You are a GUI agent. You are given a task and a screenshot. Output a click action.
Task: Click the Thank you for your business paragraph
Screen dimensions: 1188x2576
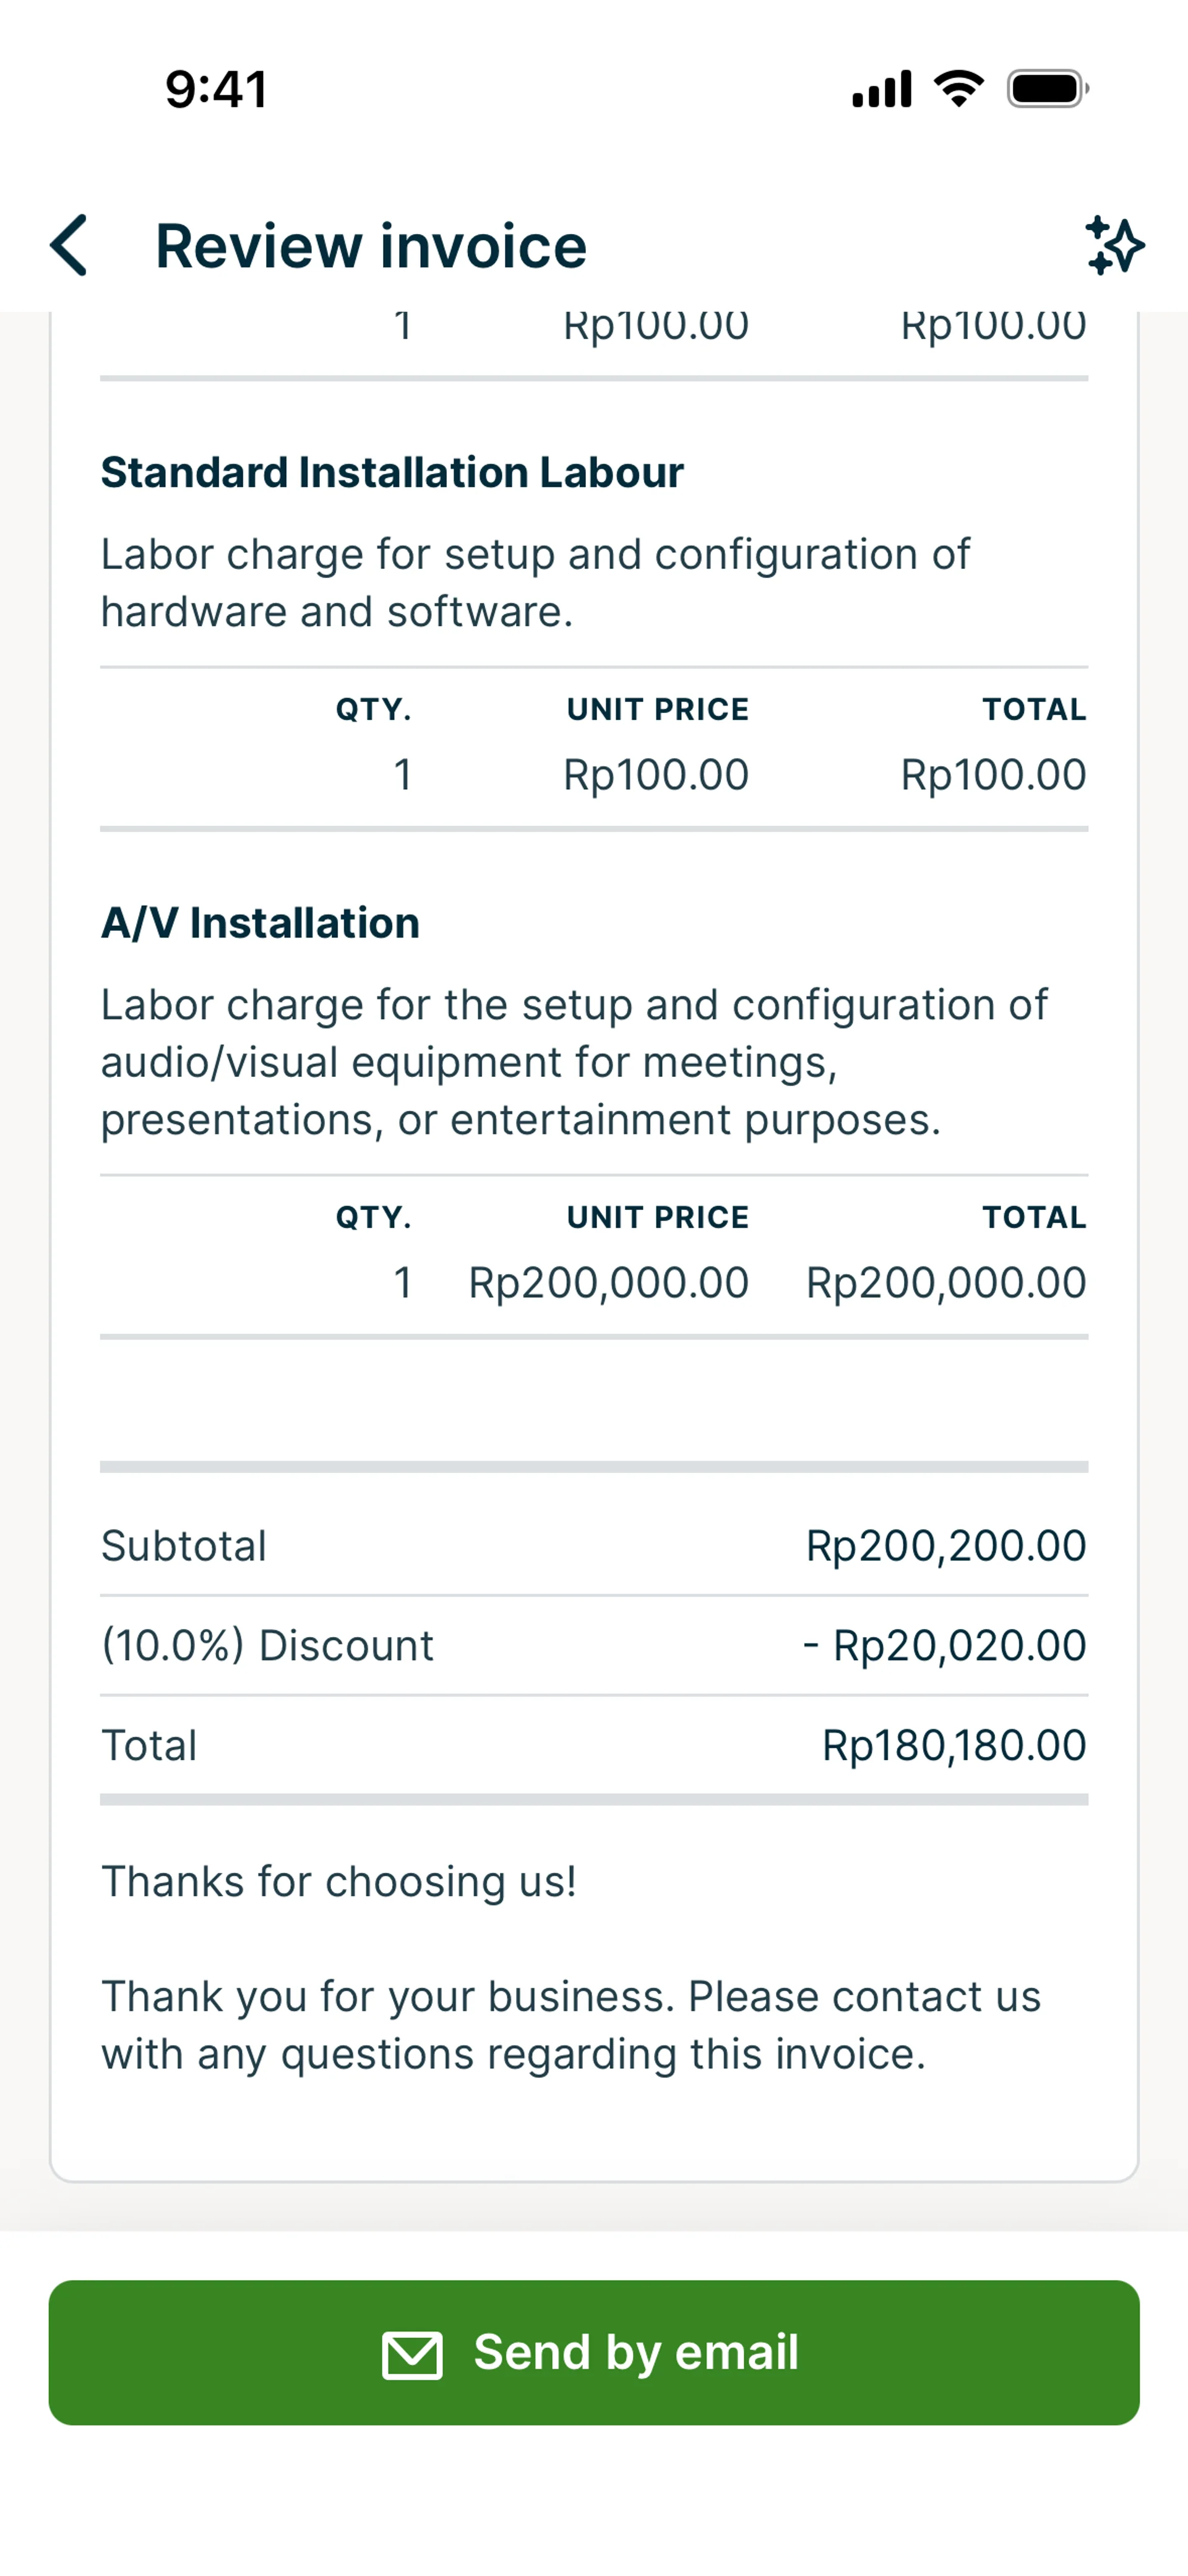click(571, 2025)
